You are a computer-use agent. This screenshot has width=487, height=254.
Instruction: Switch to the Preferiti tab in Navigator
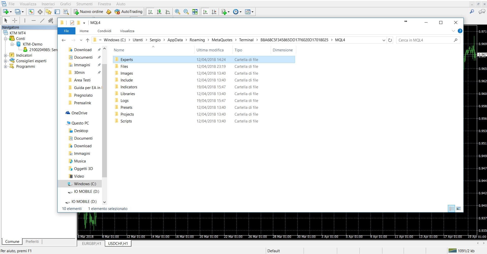pos(32,241)
